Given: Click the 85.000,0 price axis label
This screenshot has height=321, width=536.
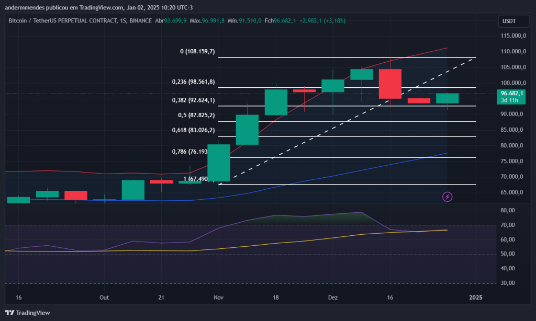Looking at the screenshot, I should click(512, 130).
